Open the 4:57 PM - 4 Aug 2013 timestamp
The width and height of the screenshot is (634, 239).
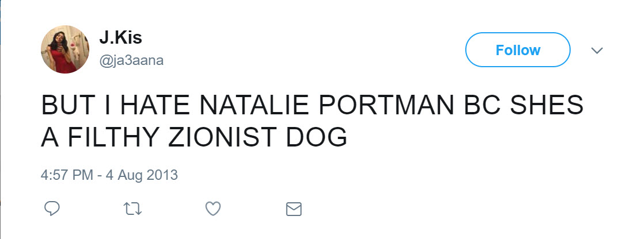109,175
